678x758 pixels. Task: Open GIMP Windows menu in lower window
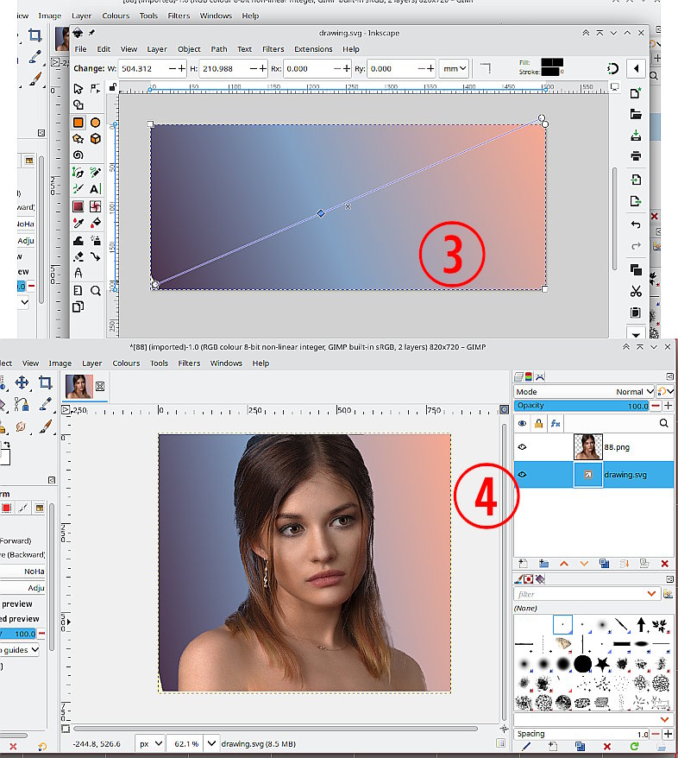[226, 363]
